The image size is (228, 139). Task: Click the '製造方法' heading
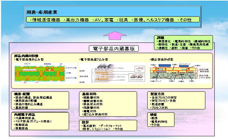[x=157, y=94]
